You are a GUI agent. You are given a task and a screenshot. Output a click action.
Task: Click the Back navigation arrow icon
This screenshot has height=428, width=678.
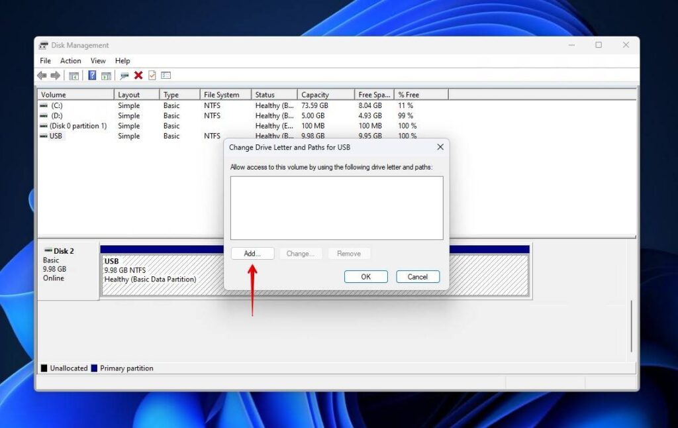click(x=42, y=75)
